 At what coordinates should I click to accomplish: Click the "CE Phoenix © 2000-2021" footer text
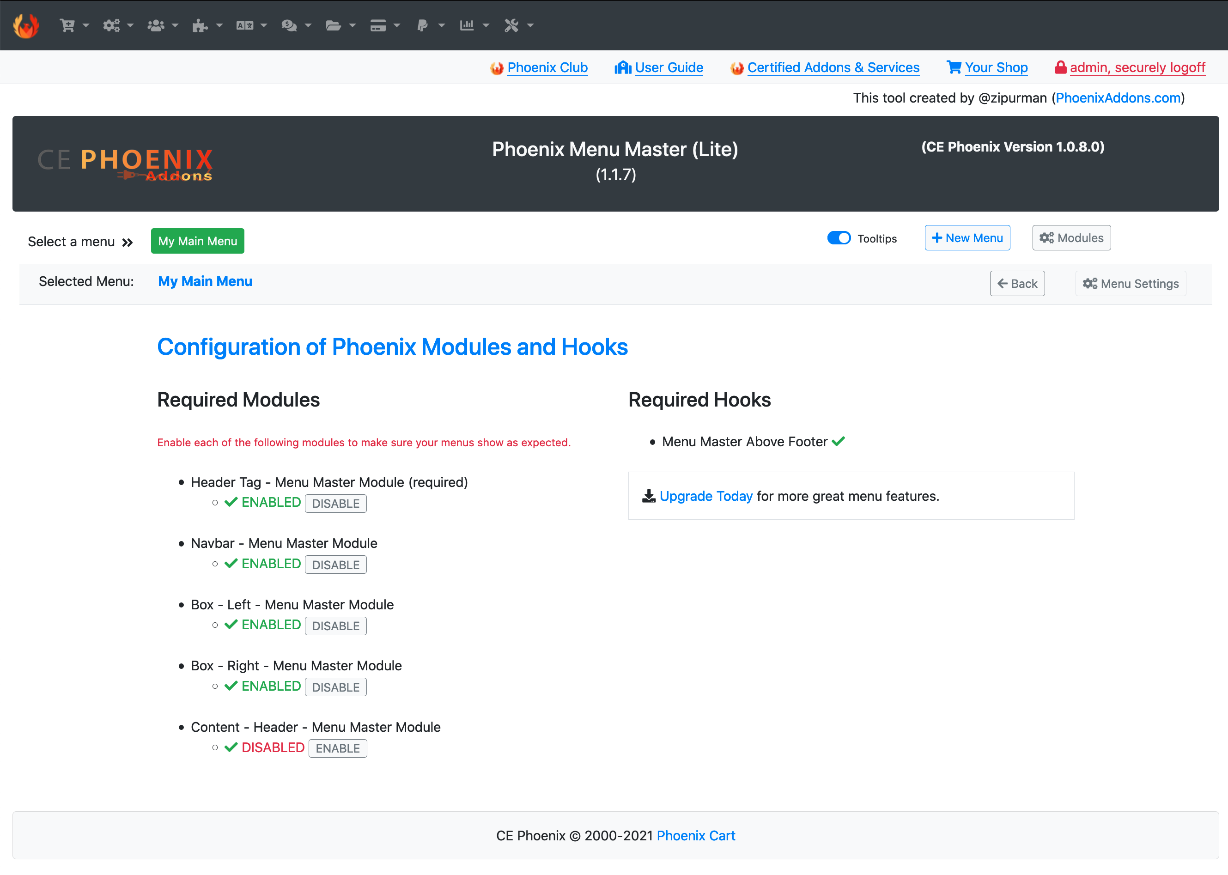click(x=574, y=835)
